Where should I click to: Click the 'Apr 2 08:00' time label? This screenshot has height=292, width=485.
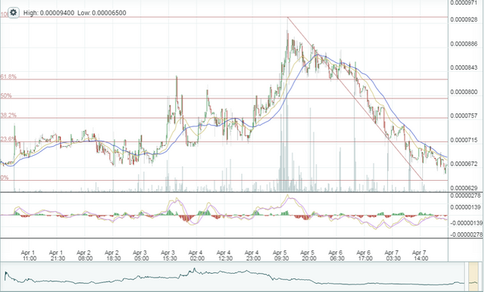[x=84, y=255]
